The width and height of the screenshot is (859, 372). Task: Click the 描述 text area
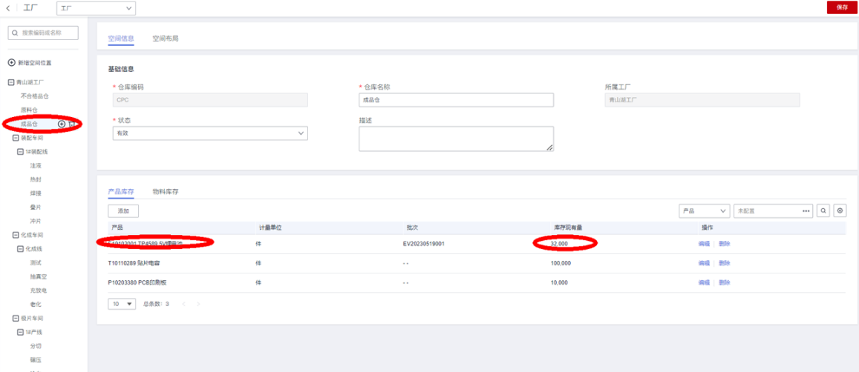tap(457, 139)
